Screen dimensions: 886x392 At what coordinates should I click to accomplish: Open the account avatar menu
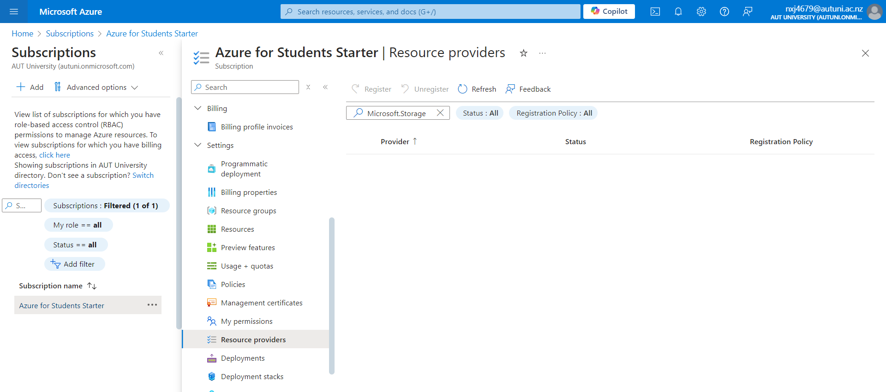pyautogui.click(x=874, y=12)
